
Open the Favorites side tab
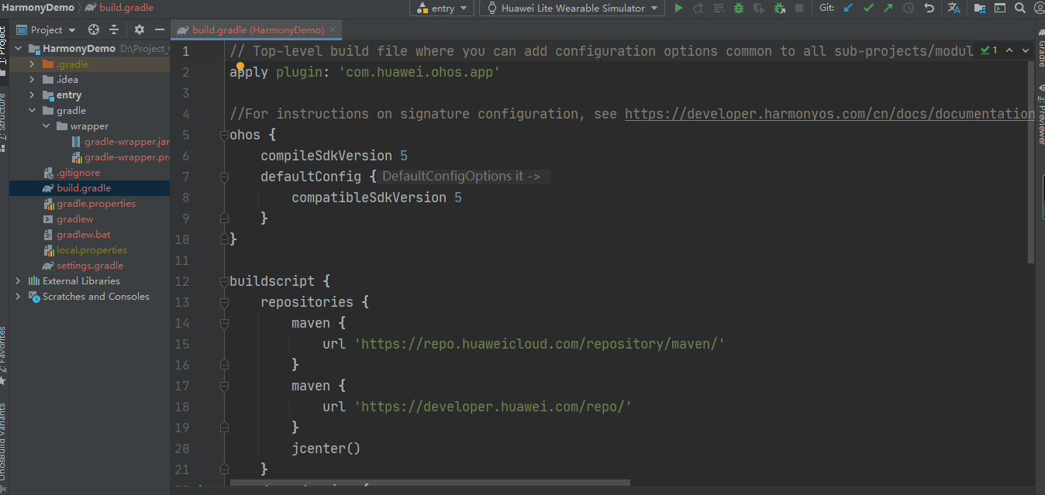coord(4,356)
